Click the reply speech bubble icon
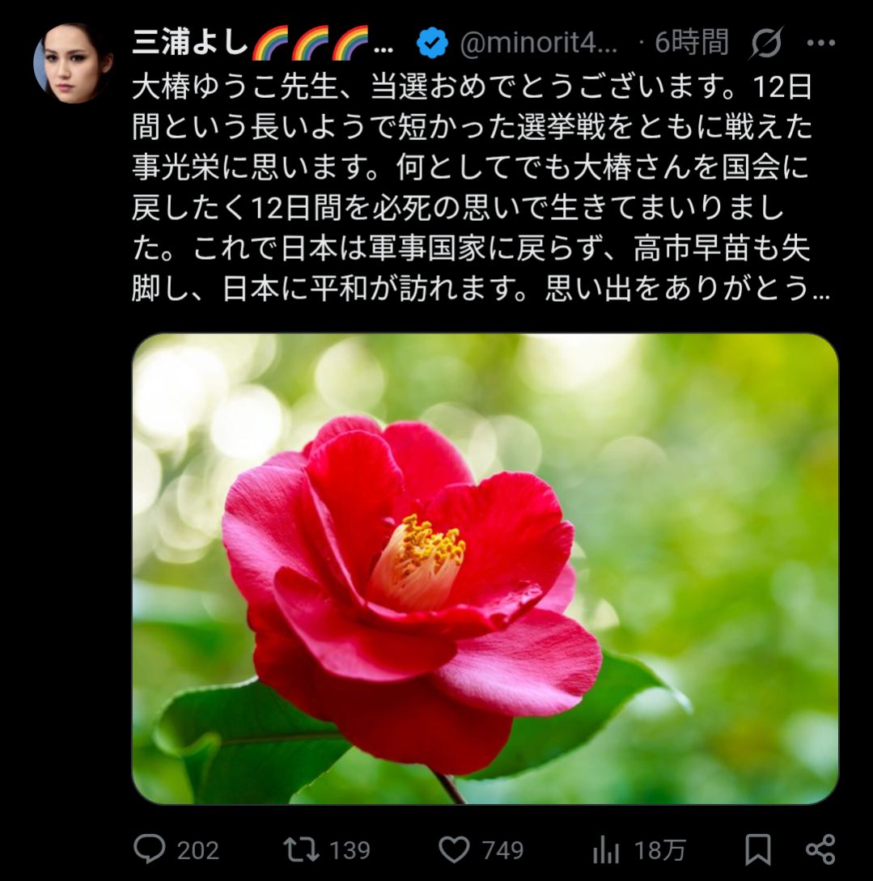 click(x=150, y=849)
